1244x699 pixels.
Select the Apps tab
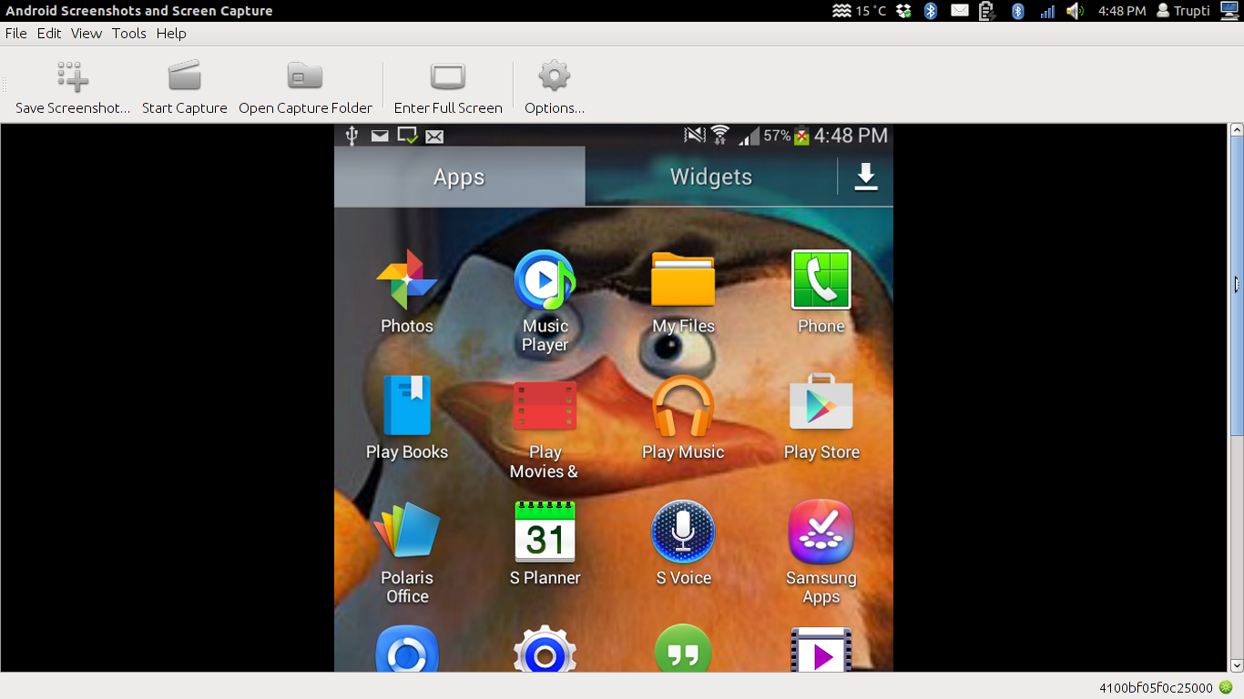tap(459, 177)
